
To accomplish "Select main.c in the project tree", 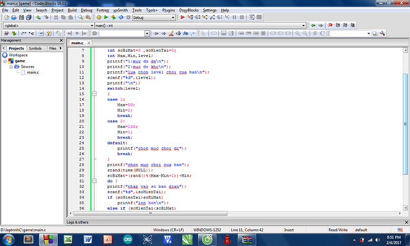I will [x=33, y=72].
